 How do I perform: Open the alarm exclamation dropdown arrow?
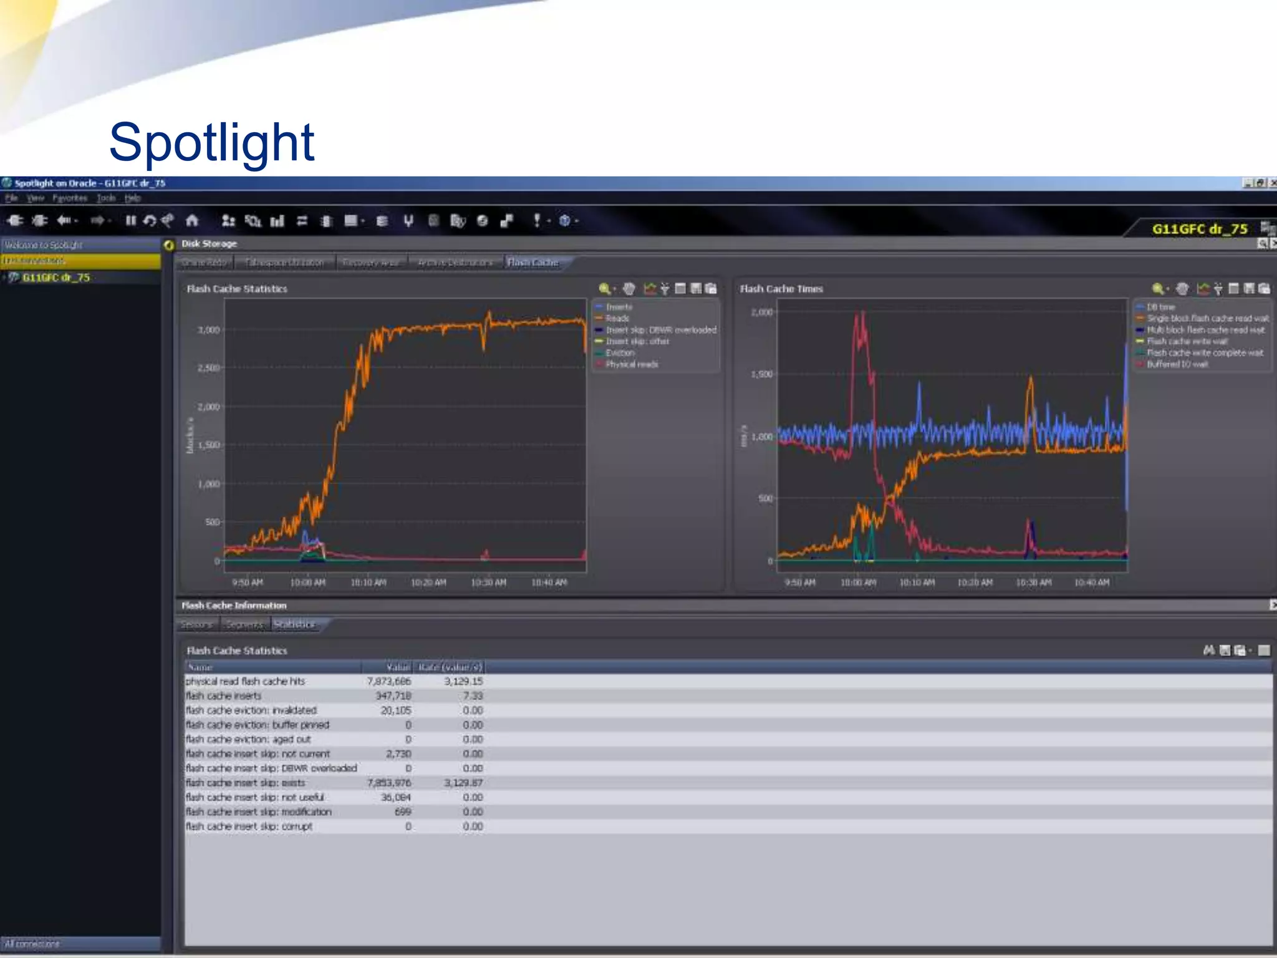click(549, 221)
